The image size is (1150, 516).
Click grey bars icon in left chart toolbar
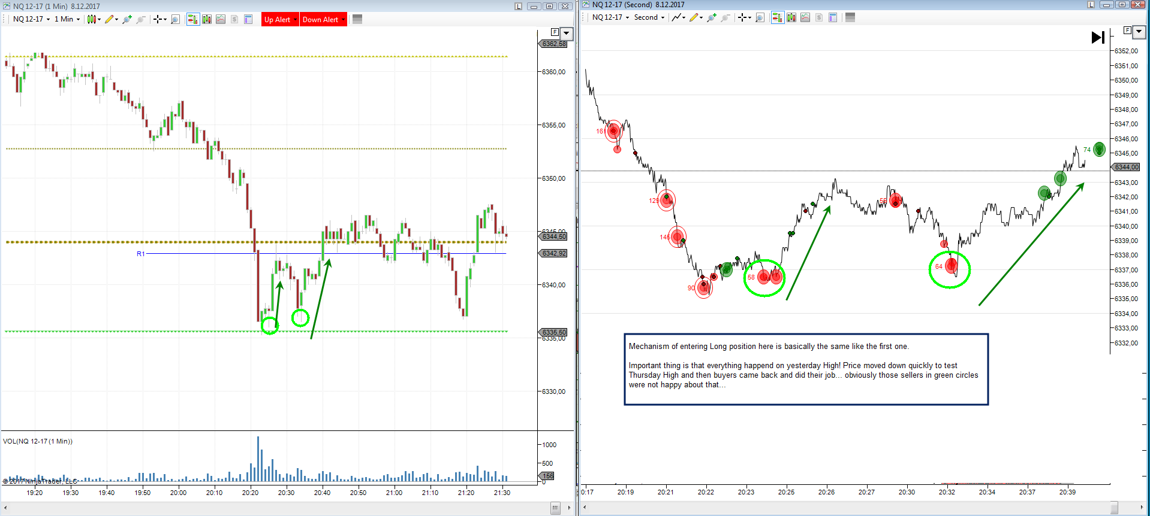click(x=357, y=19)
